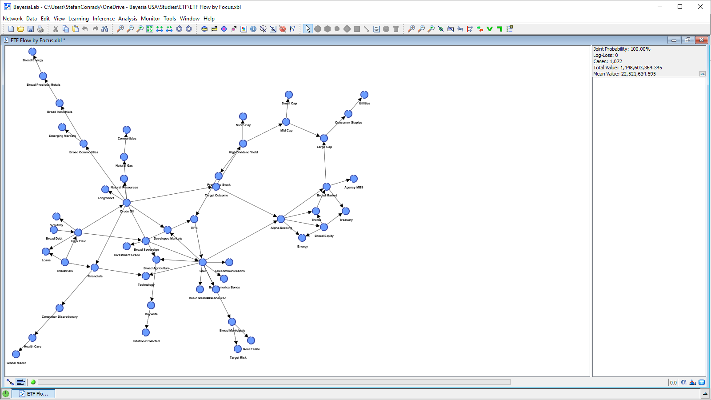Click the rotate graph clockwise icon
Viewport: 711px width, 400px height.
tap(189, 29)
